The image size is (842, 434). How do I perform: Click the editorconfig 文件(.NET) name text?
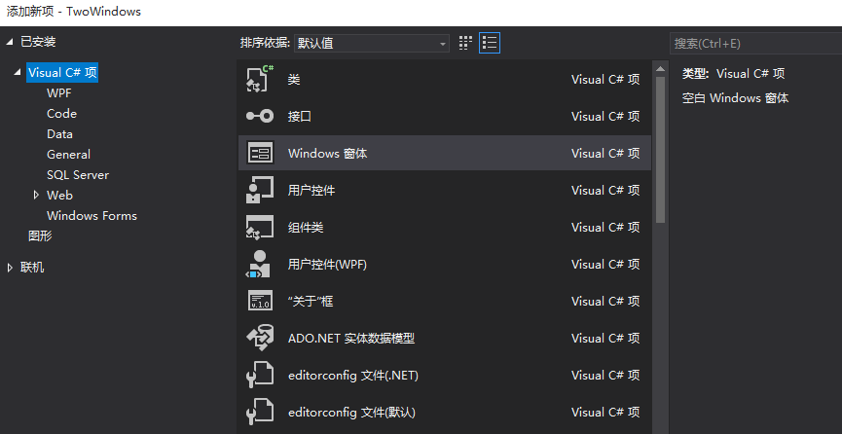353,376
